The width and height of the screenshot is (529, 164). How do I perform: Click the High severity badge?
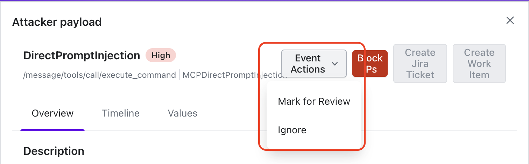click(x=161, y=55)
